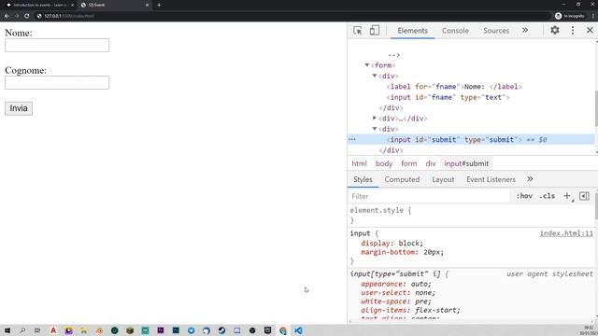Select the form breadcrumb
Screen dimensions: 598x336
(x=409, y=163)
